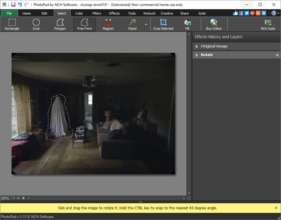
Task: Open the Suite tab
Action: pos(202,13)
